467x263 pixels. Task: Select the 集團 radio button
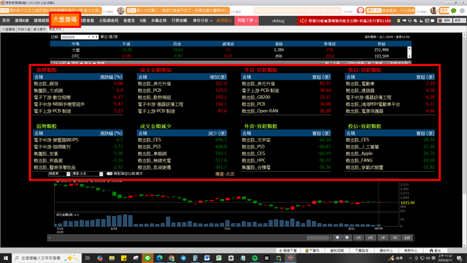tap(94, 63)
